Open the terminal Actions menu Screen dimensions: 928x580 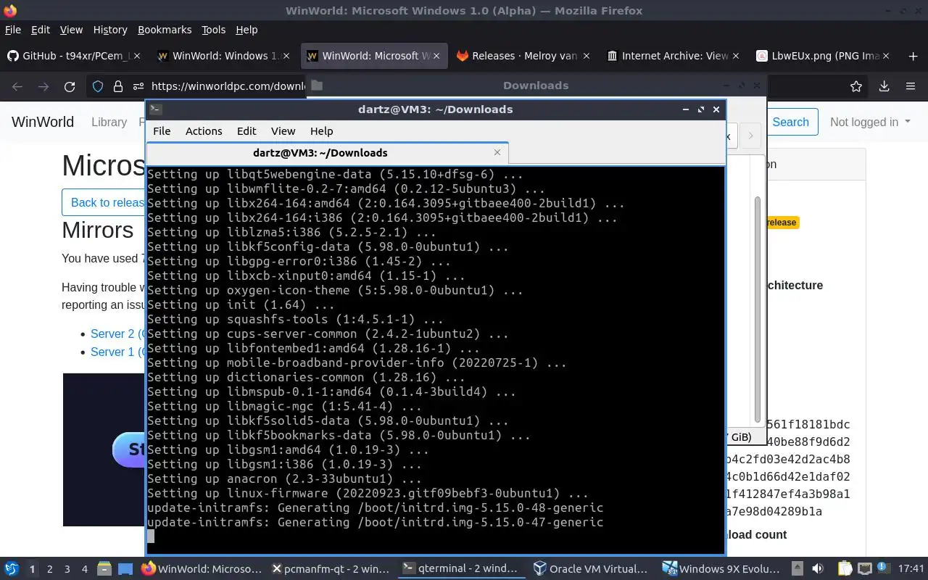tap(204, 130)
